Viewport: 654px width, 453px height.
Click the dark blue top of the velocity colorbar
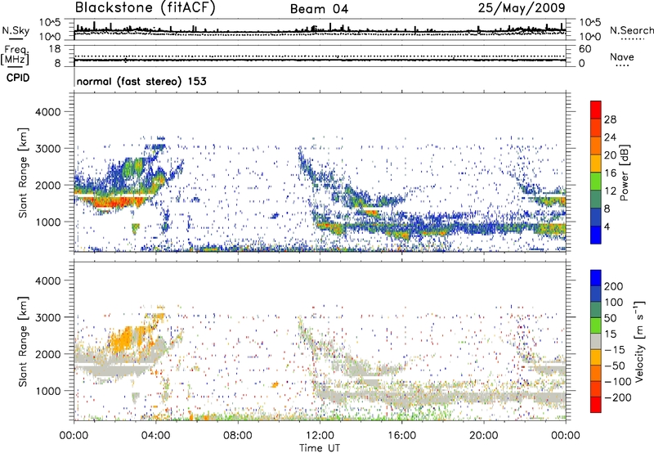click(596, 278)
